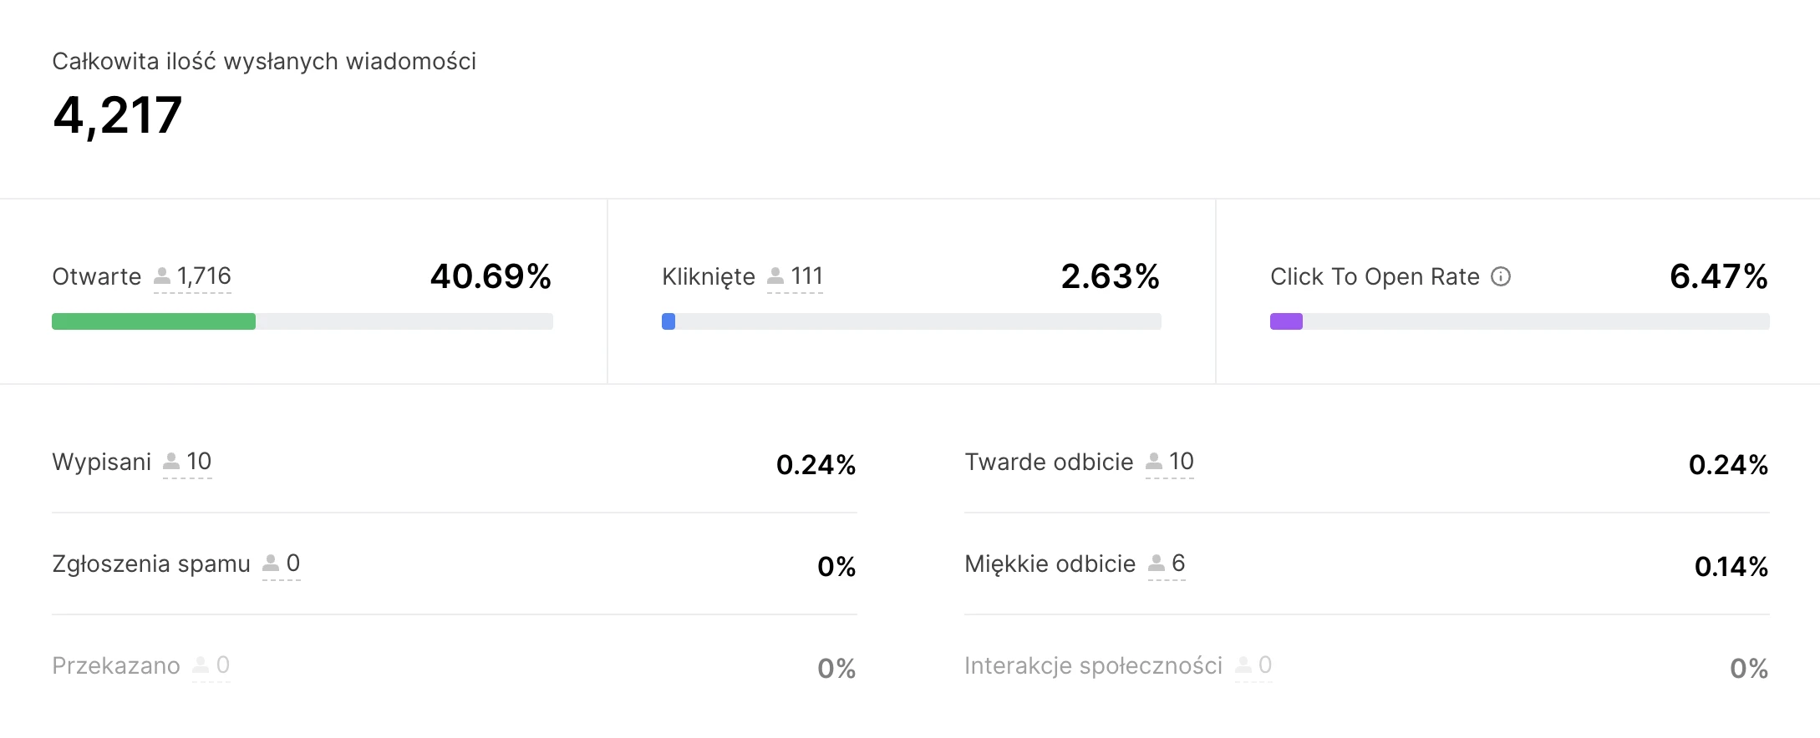Open the Wypisani count of 10

pyautogui.click(x=199, y=462)
